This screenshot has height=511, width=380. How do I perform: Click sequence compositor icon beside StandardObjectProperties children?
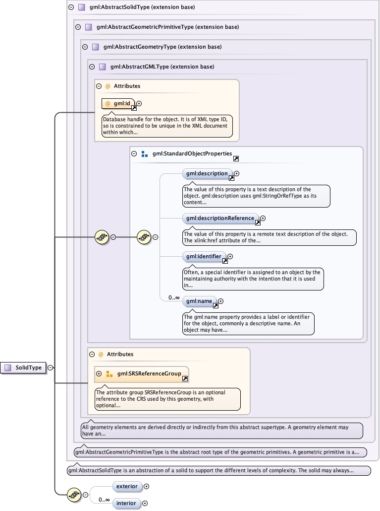coord(144,237)
